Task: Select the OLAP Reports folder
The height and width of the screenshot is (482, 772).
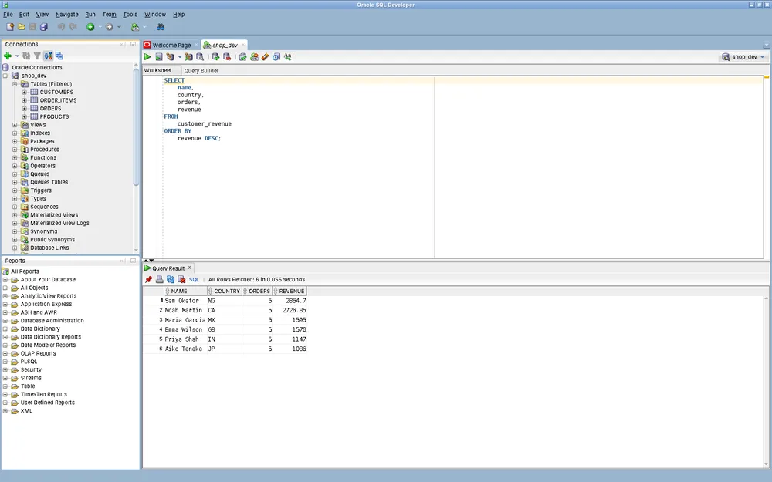Action: (38, 354)
